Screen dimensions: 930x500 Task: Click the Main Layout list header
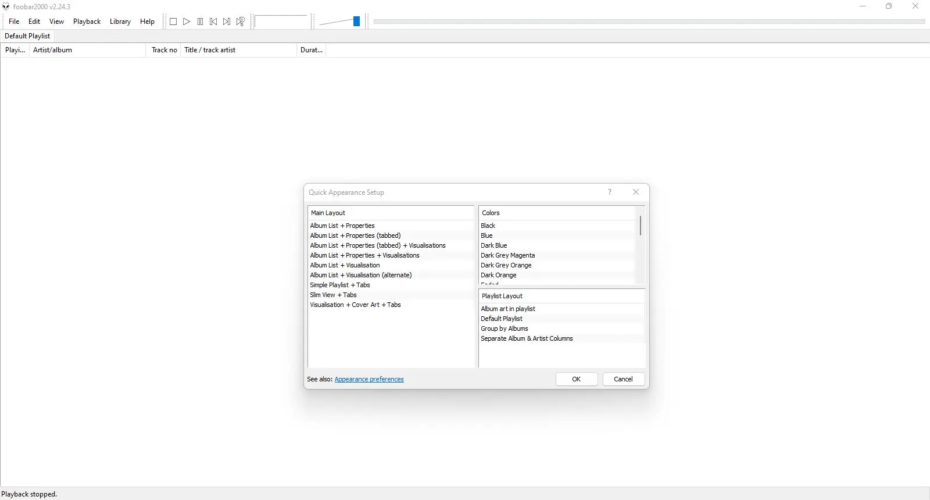pos(391,213)
